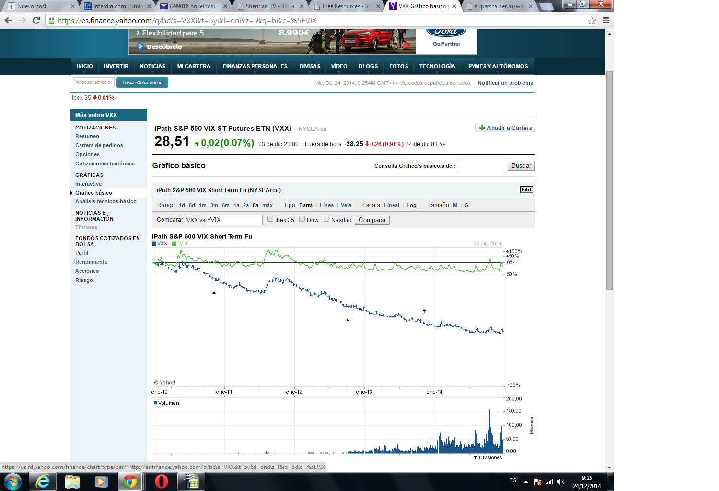Set chart size to M
Screen dimensions: 719x491
[455, 205]
